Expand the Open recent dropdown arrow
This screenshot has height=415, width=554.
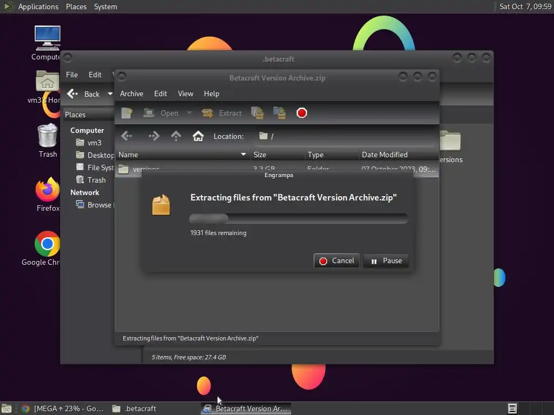coord(189,113)
